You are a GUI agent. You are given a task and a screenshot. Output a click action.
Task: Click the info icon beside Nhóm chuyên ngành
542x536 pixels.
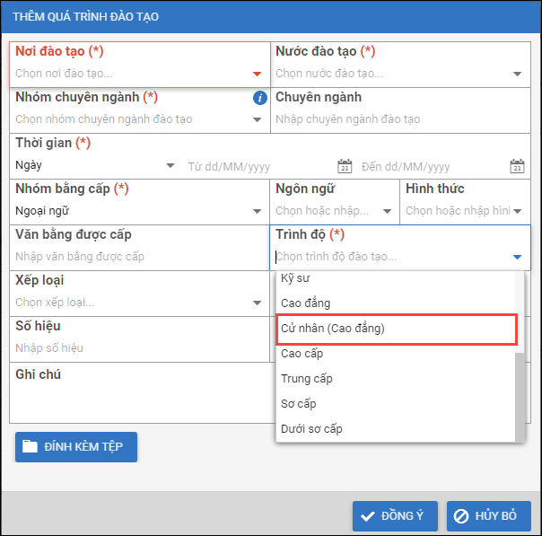click(x=260, y=98)
